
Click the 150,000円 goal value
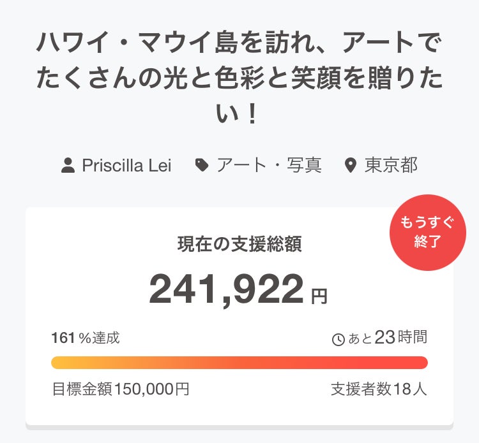[151, 389]
